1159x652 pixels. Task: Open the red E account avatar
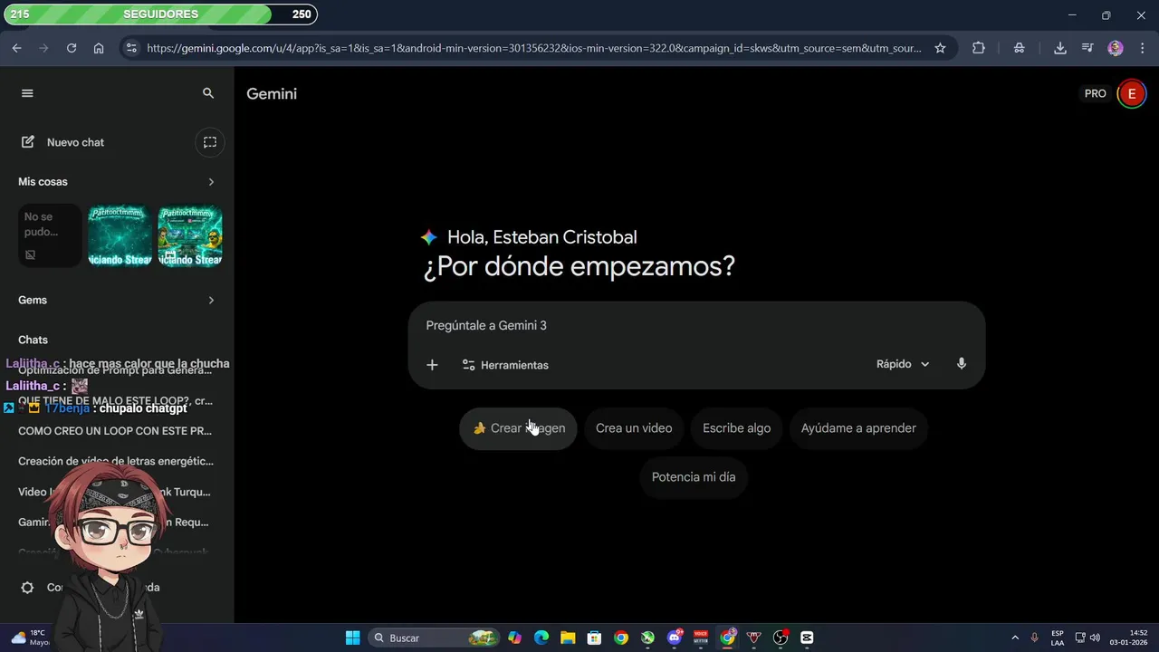coord(1131,94)
